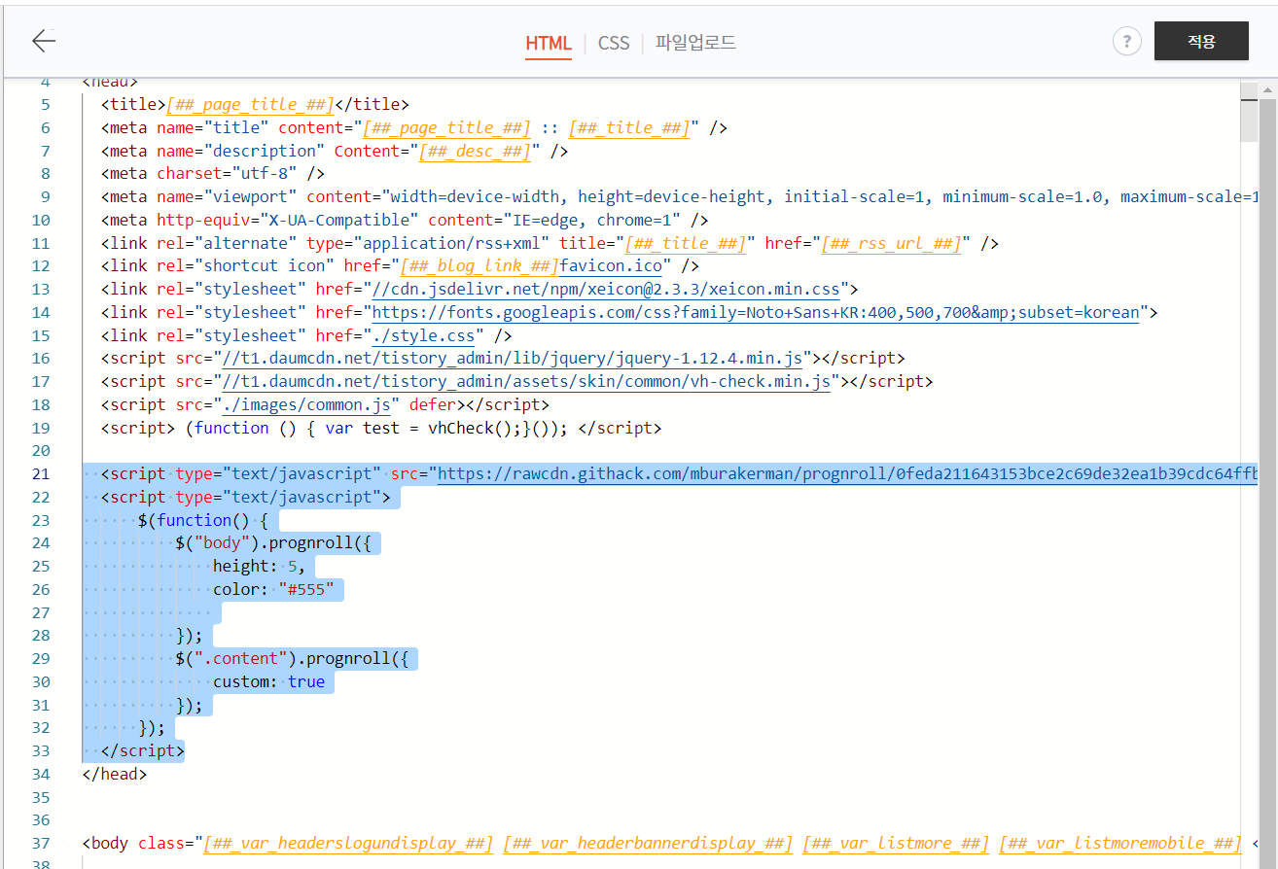Switch to the CSS tab
Screen dimensions: 1278x869
click(x=614, y=43)
